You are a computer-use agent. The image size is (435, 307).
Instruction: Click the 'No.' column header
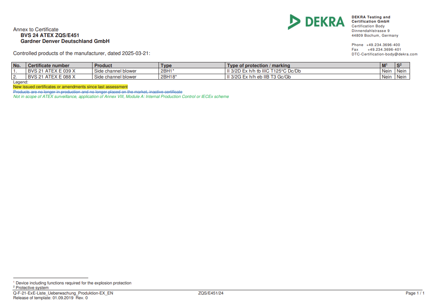(x=19, y=66)
